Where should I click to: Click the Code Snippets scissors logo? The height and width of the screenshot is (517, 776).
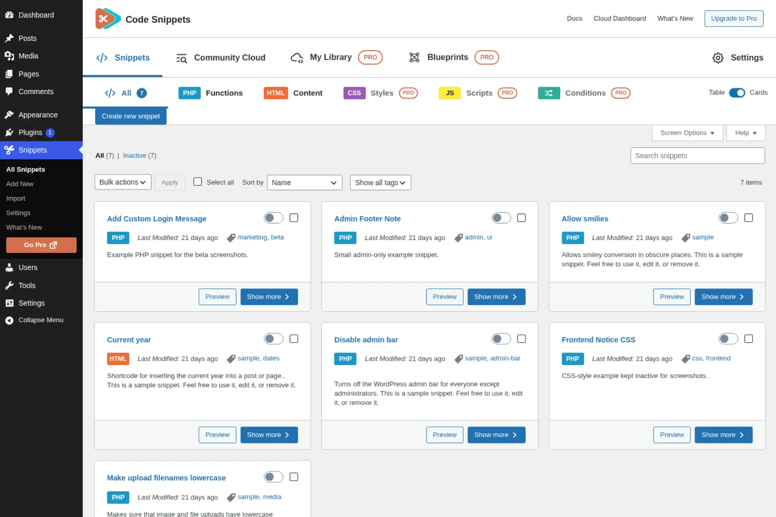108,19
